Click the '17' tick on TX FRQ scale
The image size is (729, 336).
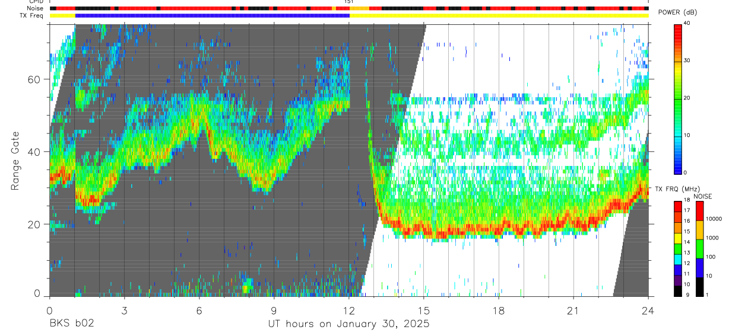[687, 210]
